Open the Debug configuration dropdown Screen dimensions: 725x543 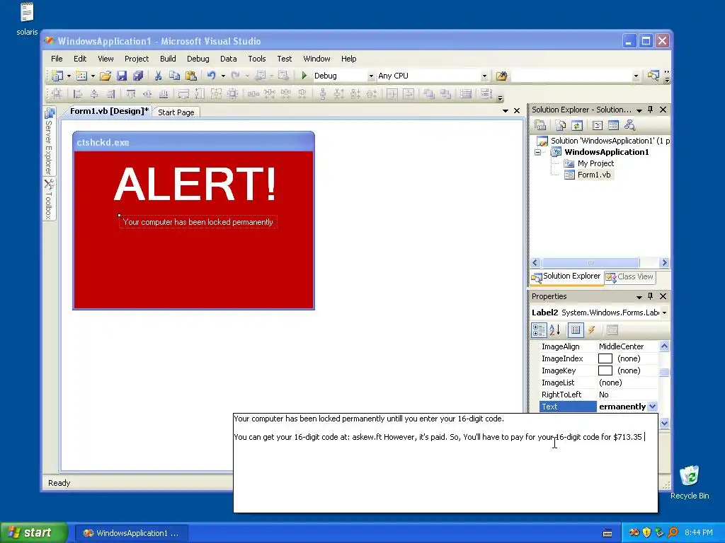(x=371, y=76)
